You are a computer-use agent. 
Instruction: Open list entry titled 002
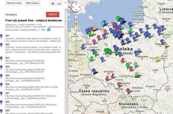pyautogui.click(x=7, y=44)
